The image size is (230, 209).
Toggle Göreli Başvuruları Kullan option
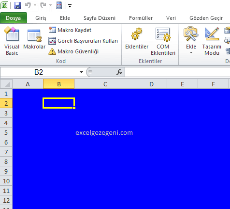83,41
